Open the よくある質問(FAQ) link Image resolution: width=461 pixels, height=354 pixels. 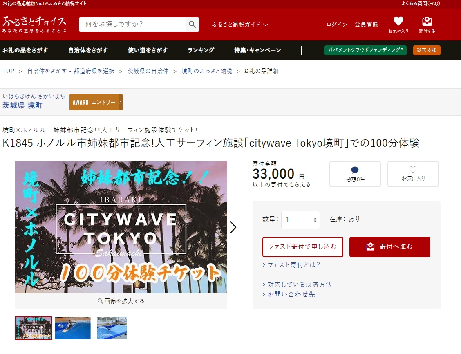coord(421,4)
